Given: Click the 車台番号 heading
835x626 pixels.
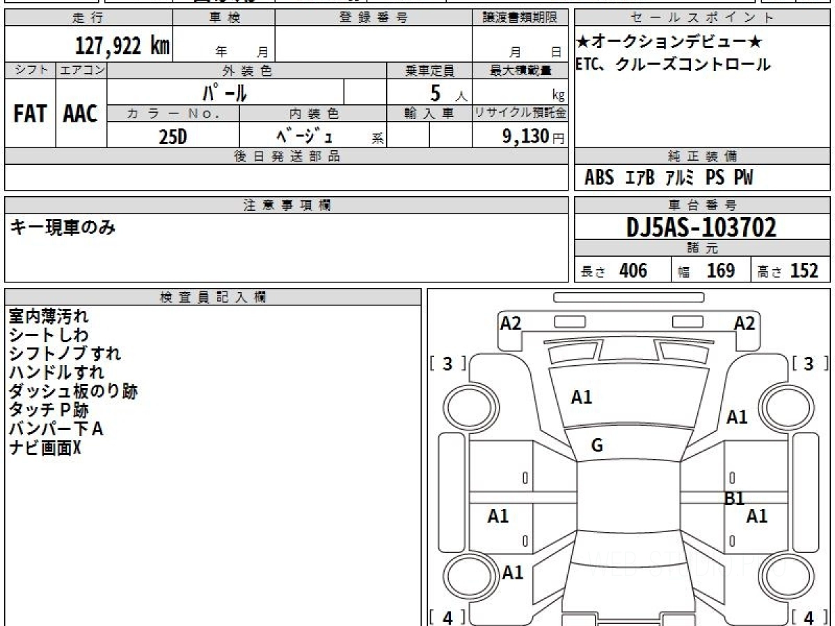Looking at the screenshot, I should (x=703, y=205).
